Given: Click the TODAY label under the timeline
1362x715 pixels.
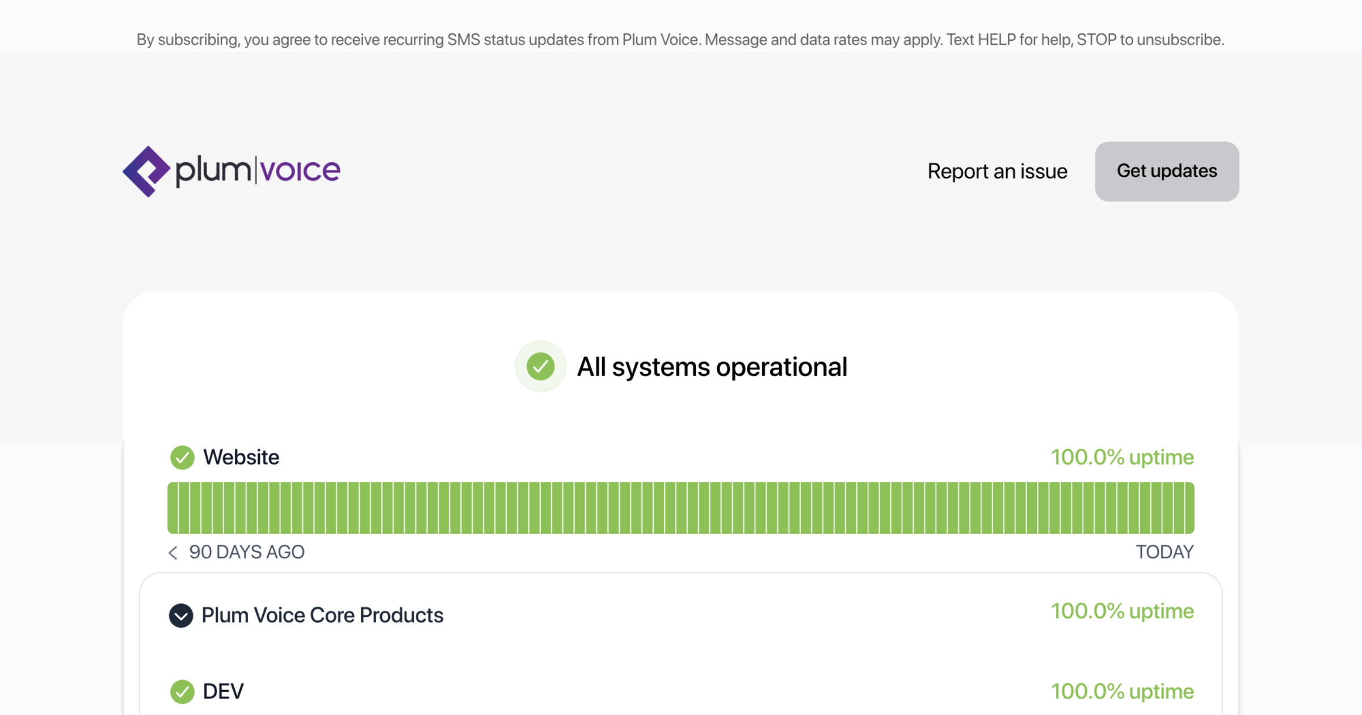Looking at the screenshot, I should pos(1165,552).
